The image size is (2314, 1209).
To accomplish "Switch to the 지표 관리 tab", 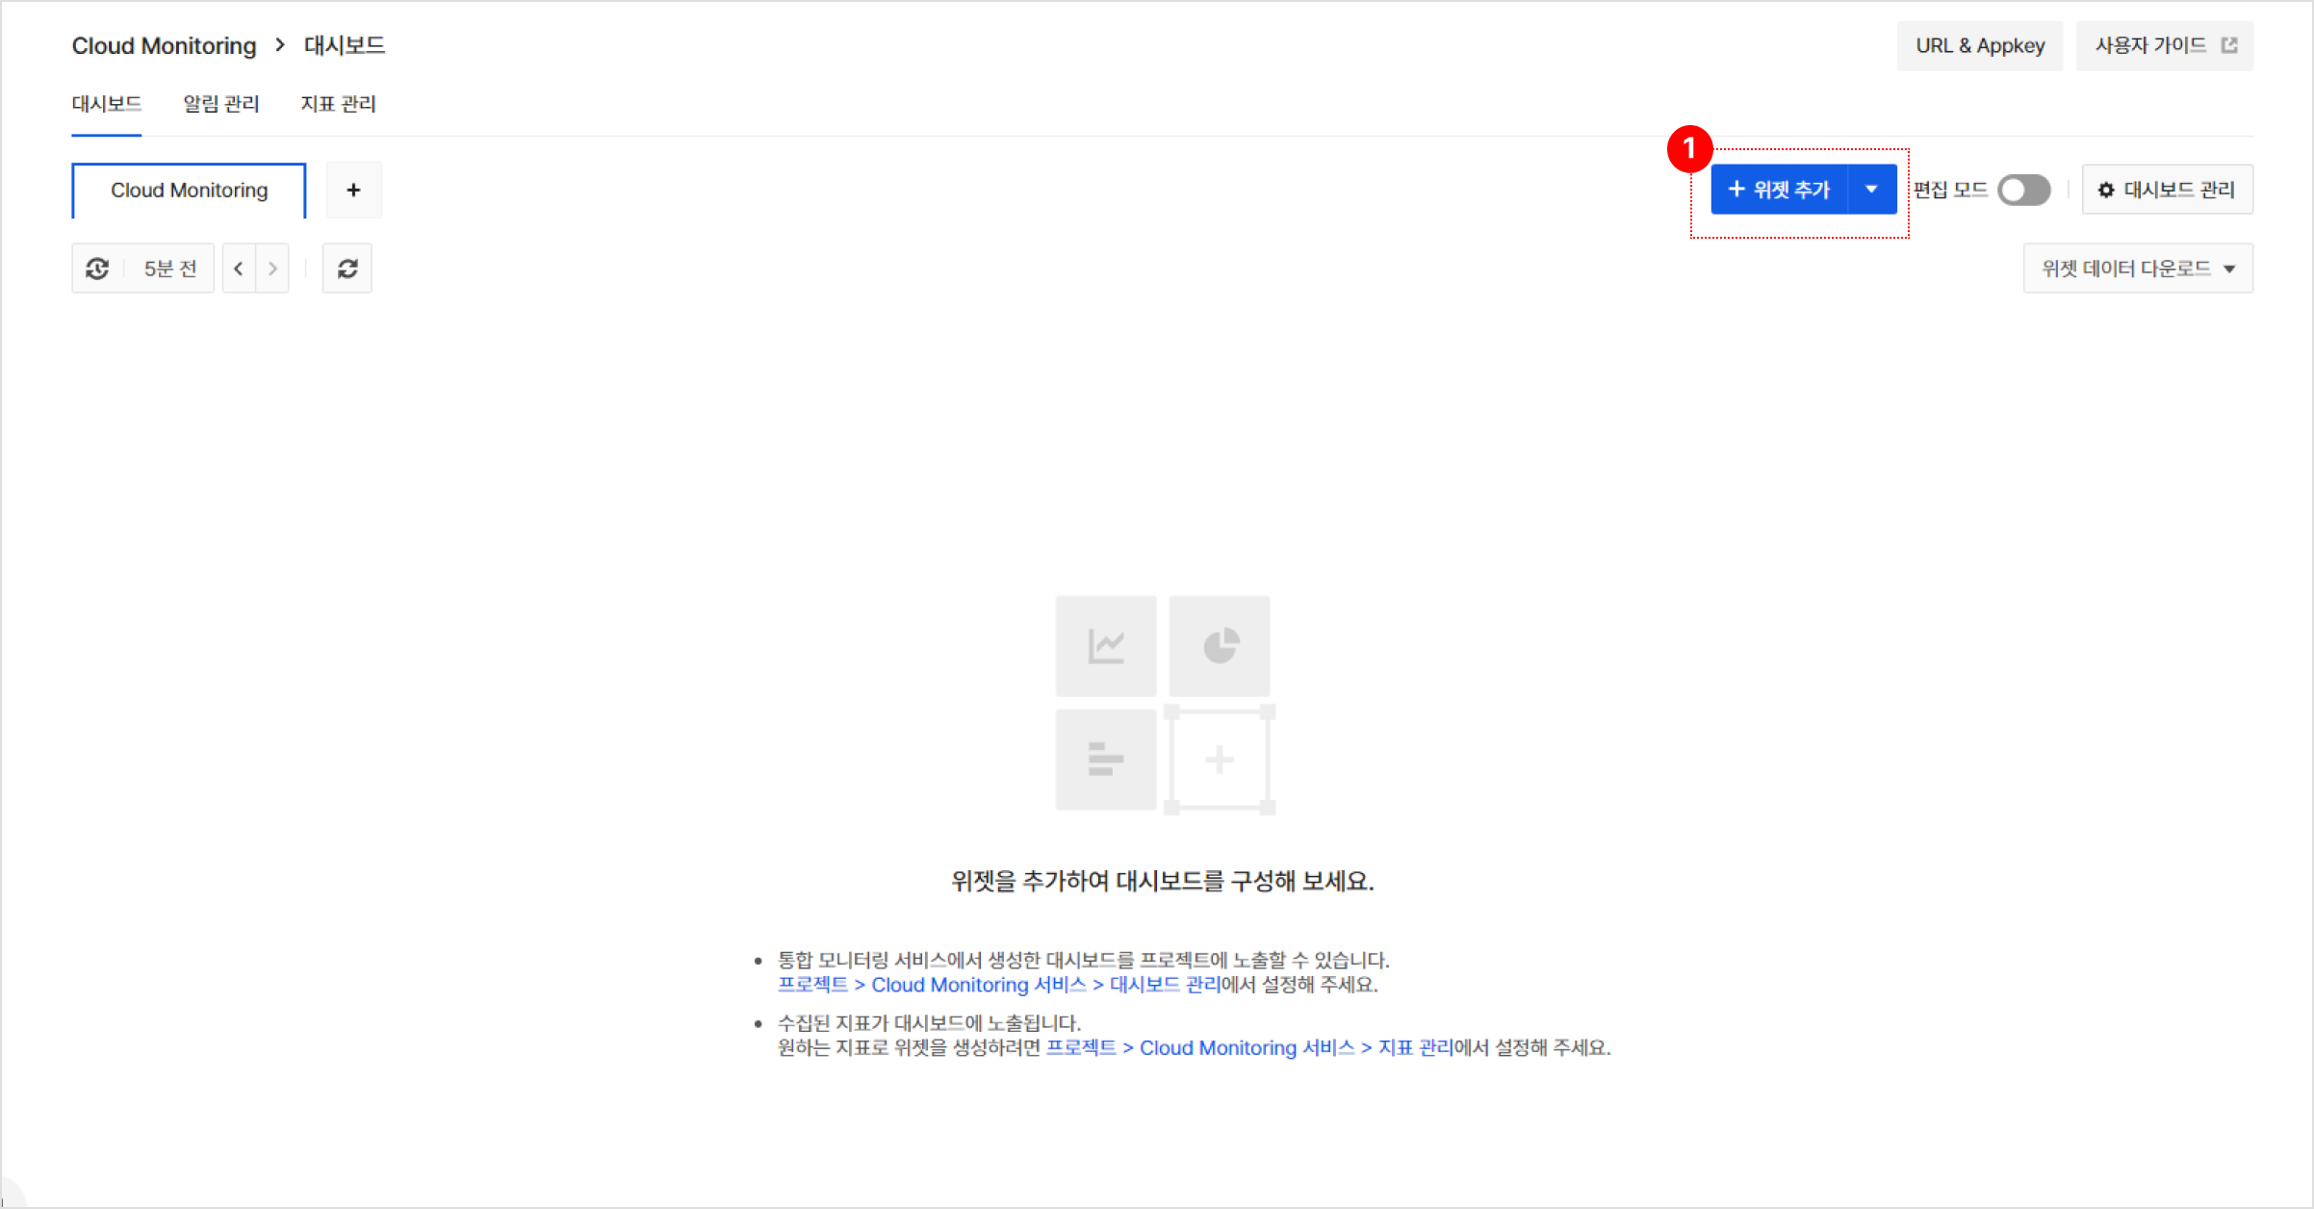I will point(338,104).
